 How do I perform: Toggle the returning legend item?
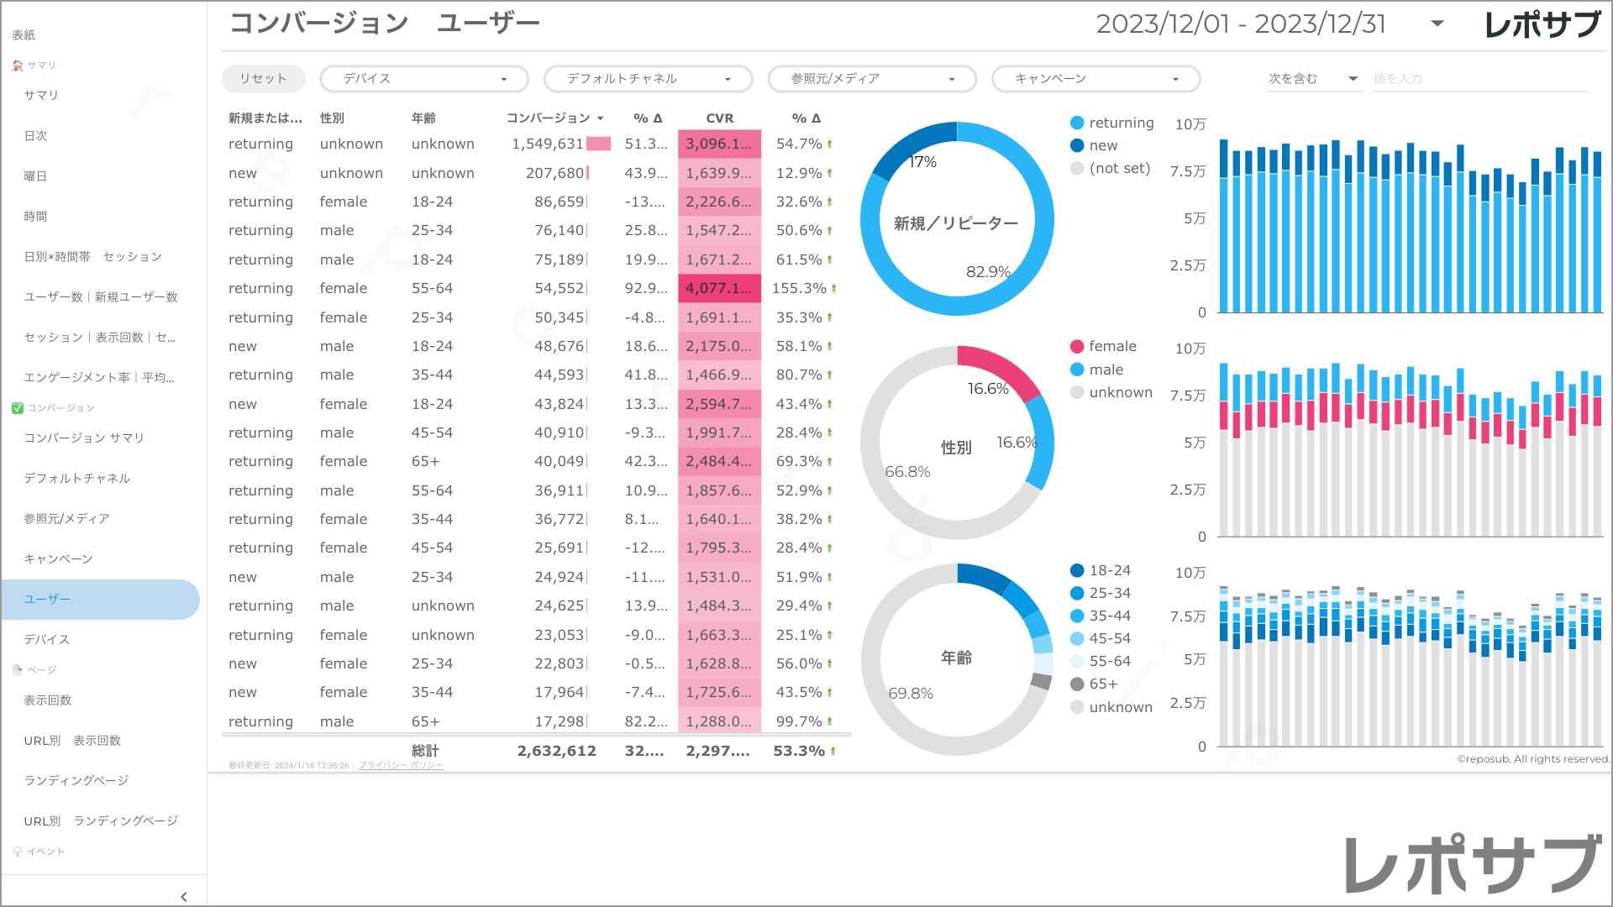[x=1111, y=123]
